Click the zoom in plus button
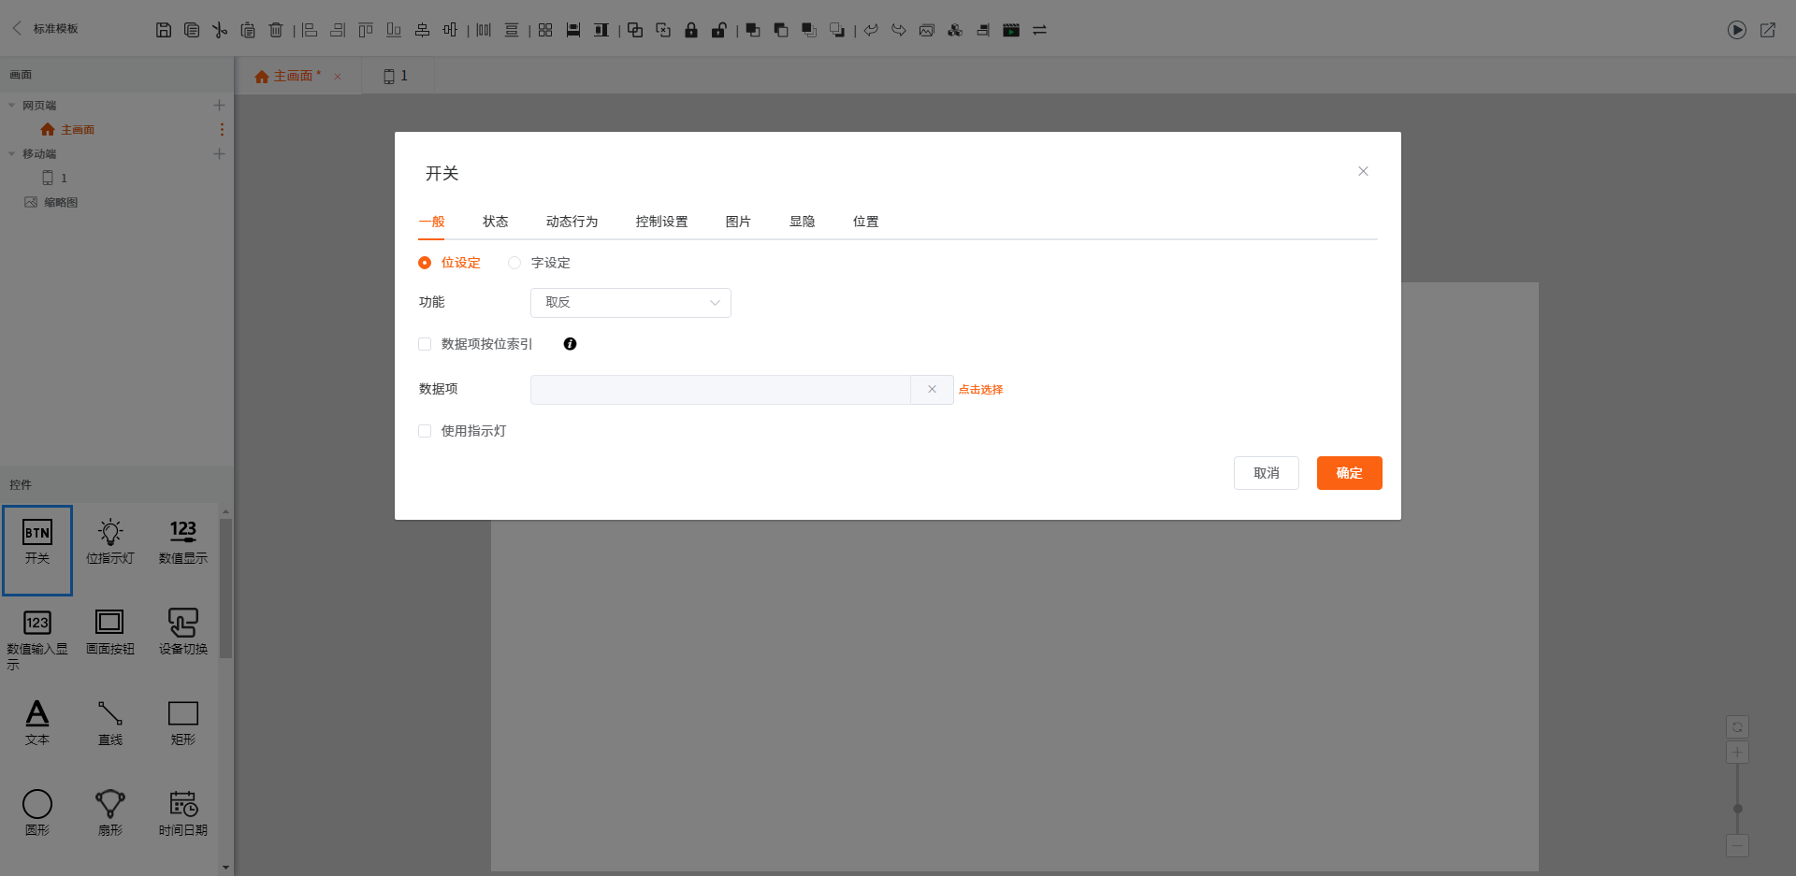 click(1737, 753)
